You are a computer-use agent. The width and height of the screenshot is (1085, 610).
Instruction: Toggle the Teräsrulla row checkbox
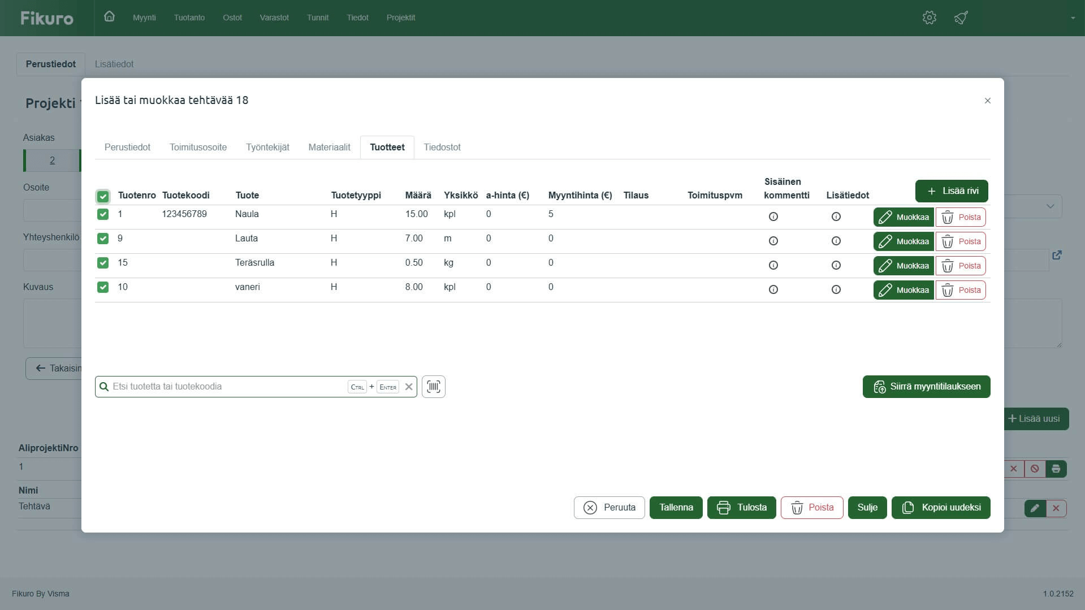pos(103,263)
